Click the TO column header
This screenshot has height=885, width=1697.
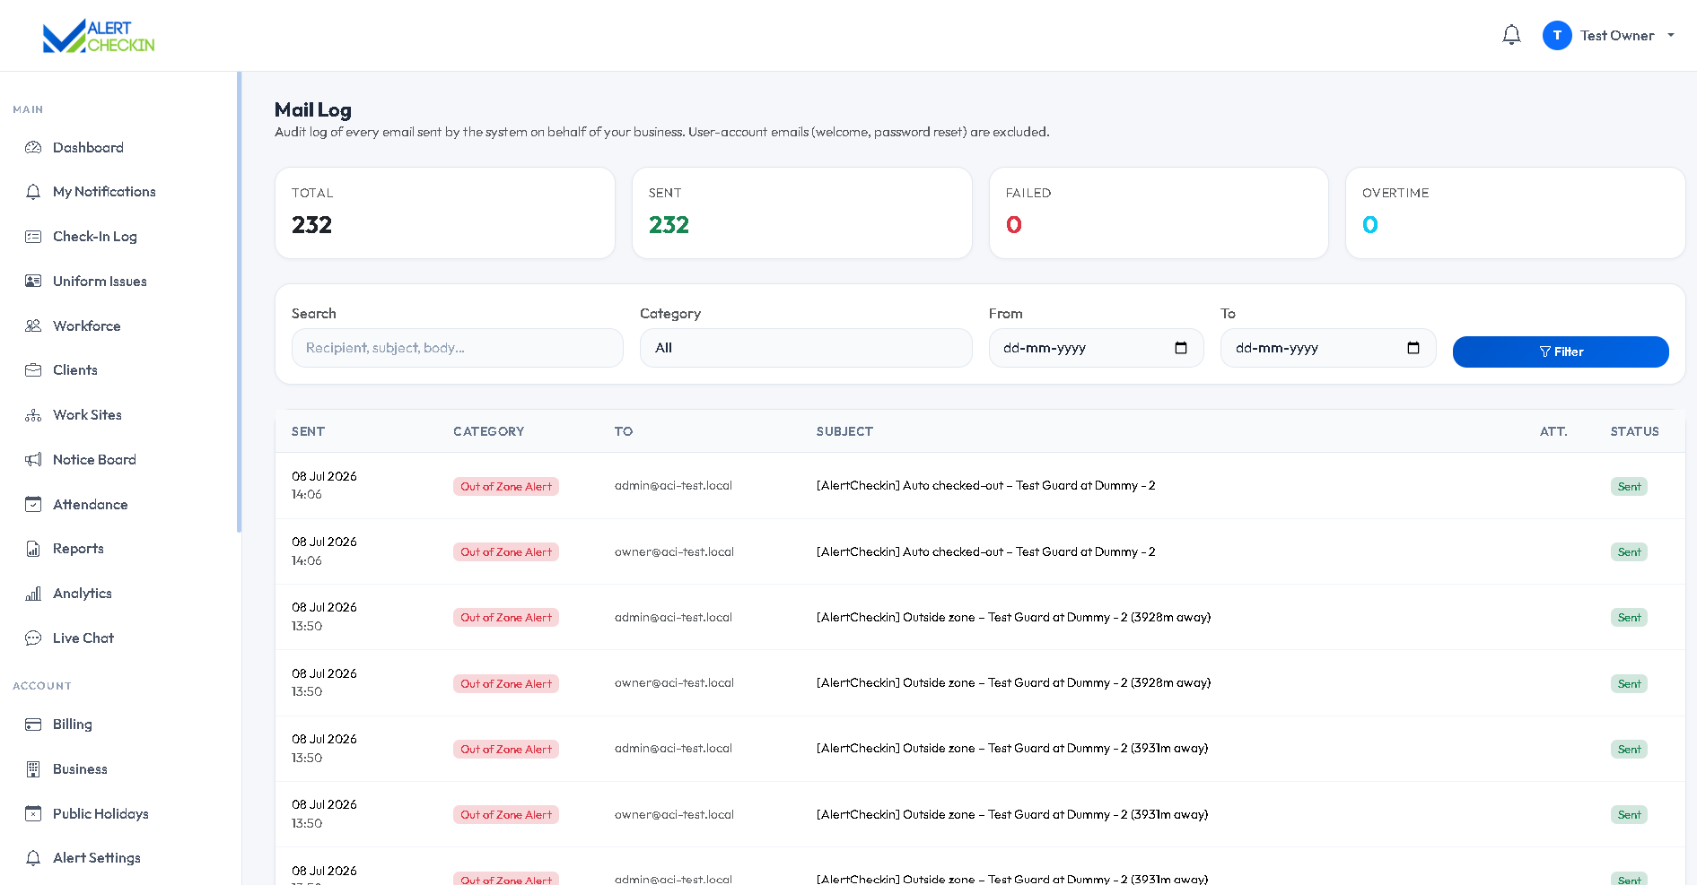click(624, 431)
